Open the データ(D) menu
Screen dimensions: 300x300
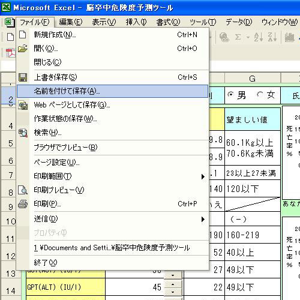click(239, 22)
